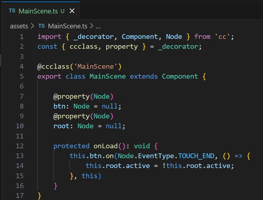The height and width of the screenshot is (200, 263).
Task: Click 'property' in the destructuring on line 2
Action: click(122, 47)
